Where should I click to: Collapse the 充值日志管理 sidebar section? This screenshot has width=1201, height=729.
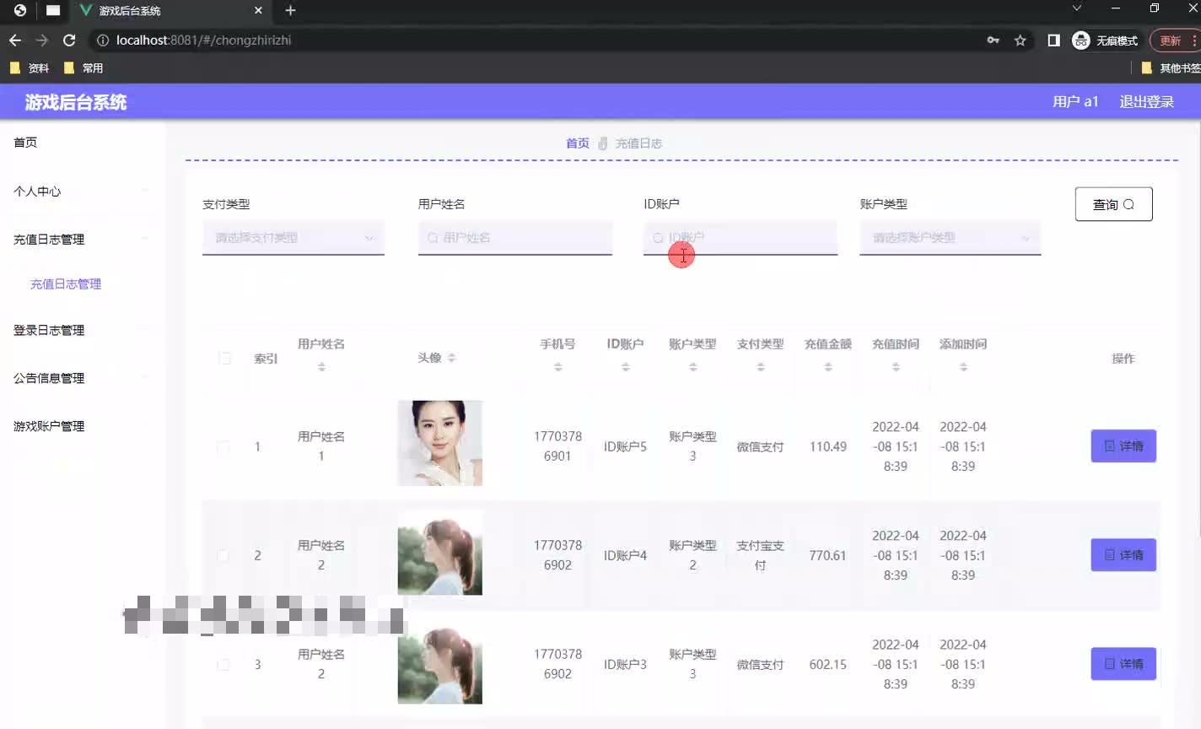click(48, 239)
